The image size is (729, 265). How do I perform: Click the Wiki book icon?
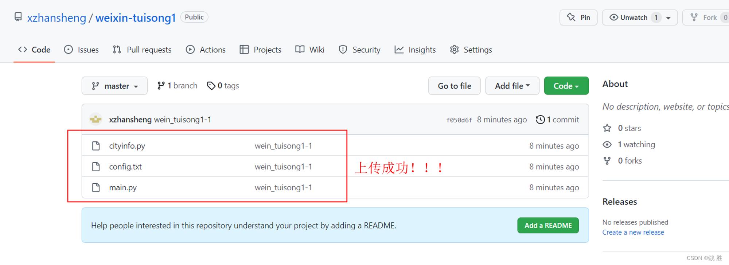[300, 49]
